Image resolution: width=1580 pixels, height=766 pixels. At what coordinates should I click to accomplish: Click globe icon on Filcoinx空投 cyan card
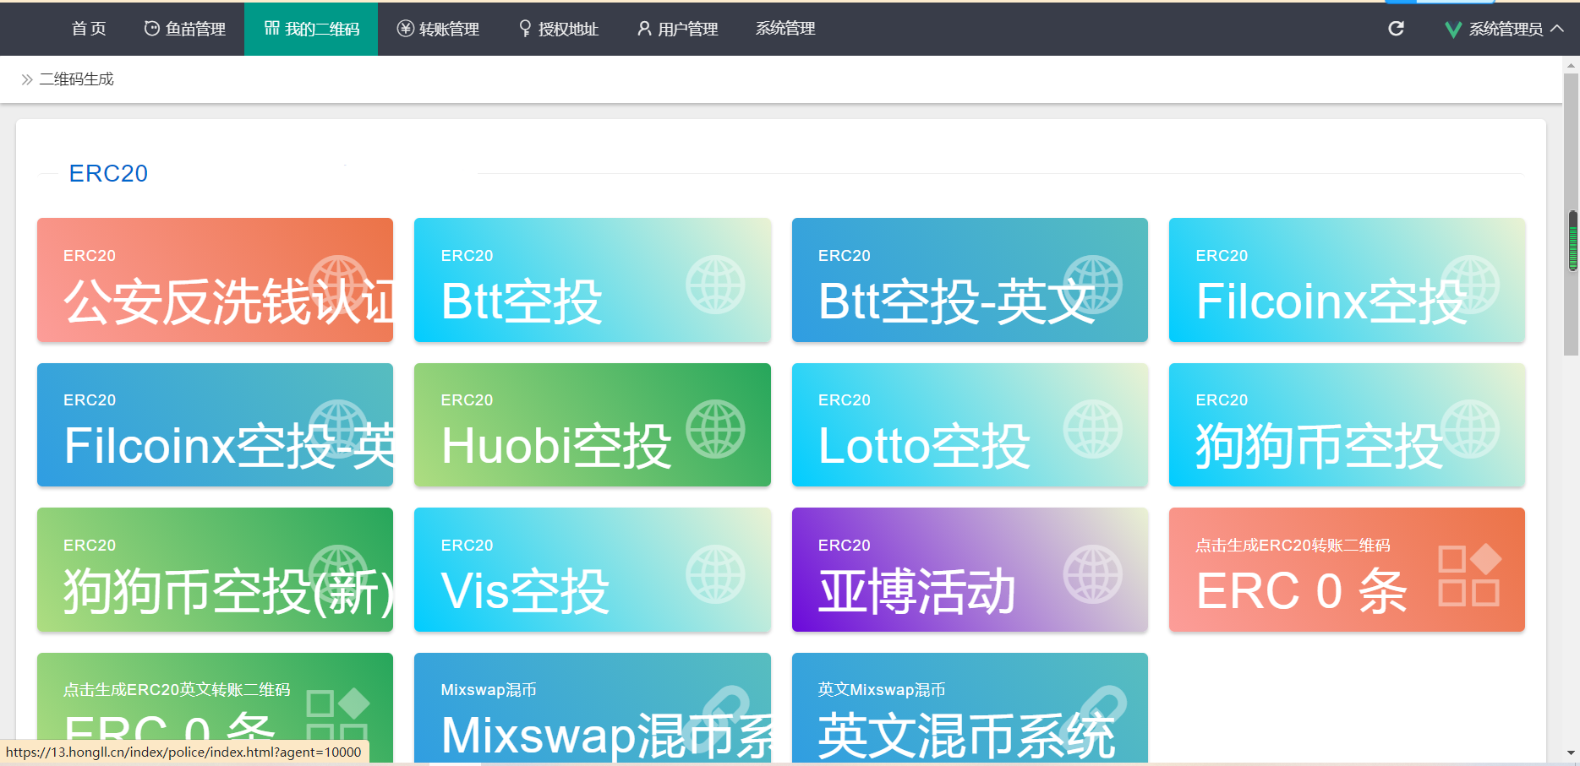pos(1470,285)
